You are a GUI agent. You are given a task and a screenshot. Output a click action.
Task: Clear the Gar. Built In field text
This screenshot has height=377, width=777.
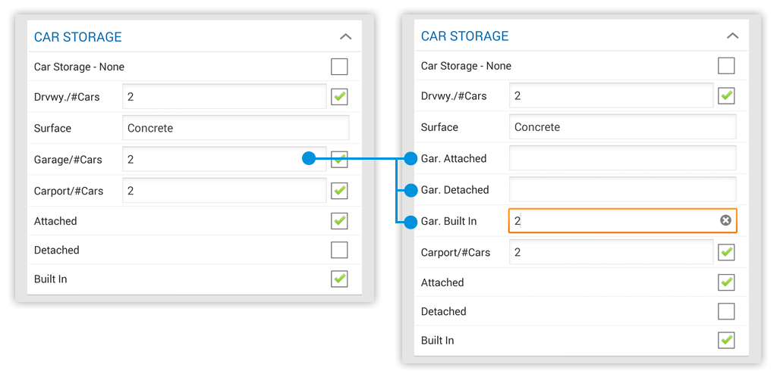click(x=725, y=220)
